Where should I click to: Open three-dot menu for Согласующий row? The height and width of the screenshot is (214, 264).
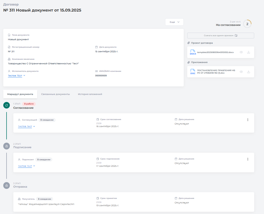coord(248,120)
